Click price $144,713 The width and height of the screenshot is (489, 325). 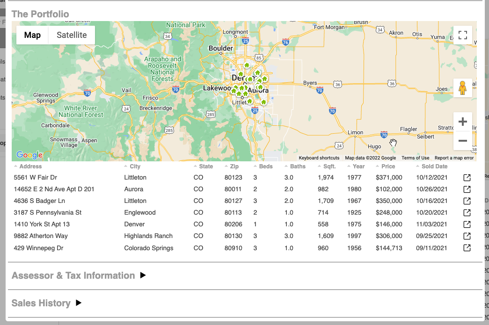tap(389, 248)
